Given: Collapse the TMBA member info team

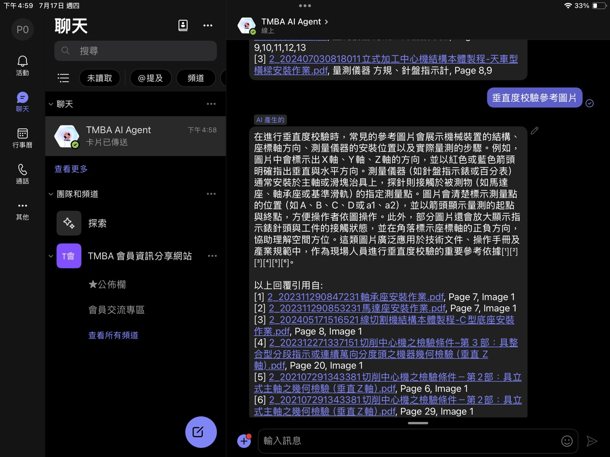Looking at the screenshot, I should (51, 256).
